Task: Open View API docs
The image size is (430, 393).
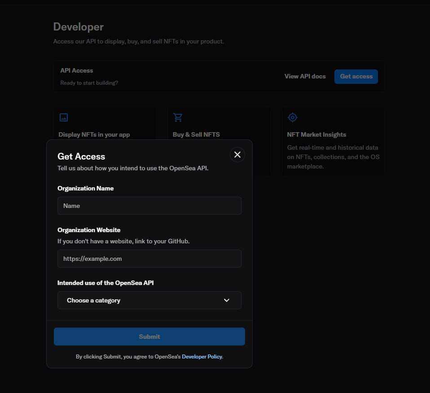Action: pos(305,76)
